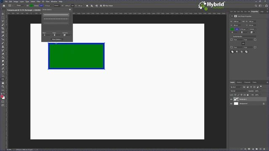The height and width of the screenshot is (151, 269).
Task: Open layer Opacity dropdown arrow
Action: [x=261, y=91]
